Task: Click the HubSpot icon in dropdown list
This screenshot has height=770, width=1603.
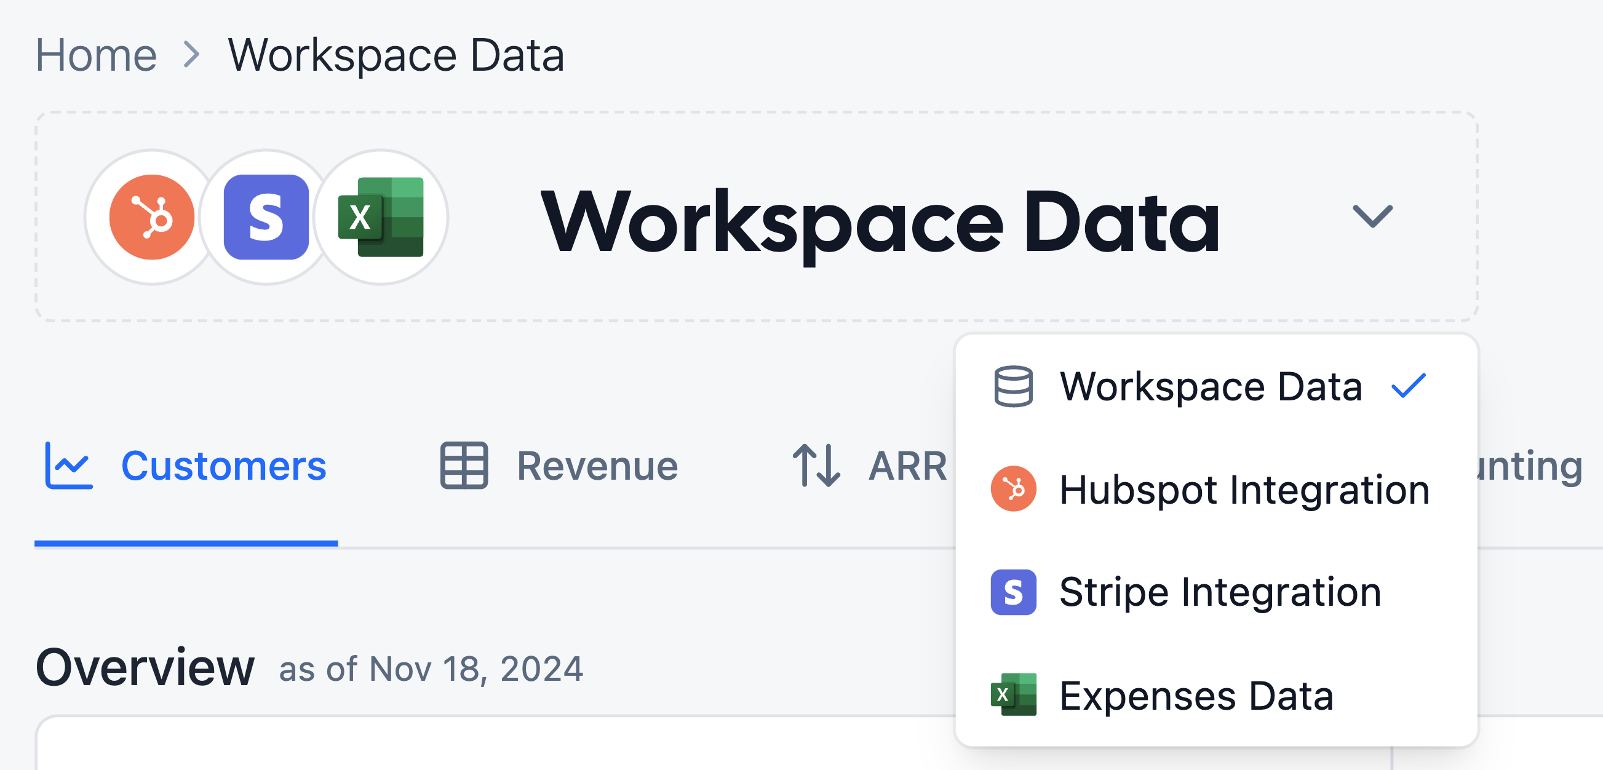Action: [x=1013, y=489]
